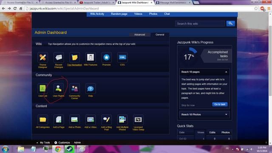The image size is (272, 153).
Task: Open Top Navigation icon
Action: pos(75,57)
